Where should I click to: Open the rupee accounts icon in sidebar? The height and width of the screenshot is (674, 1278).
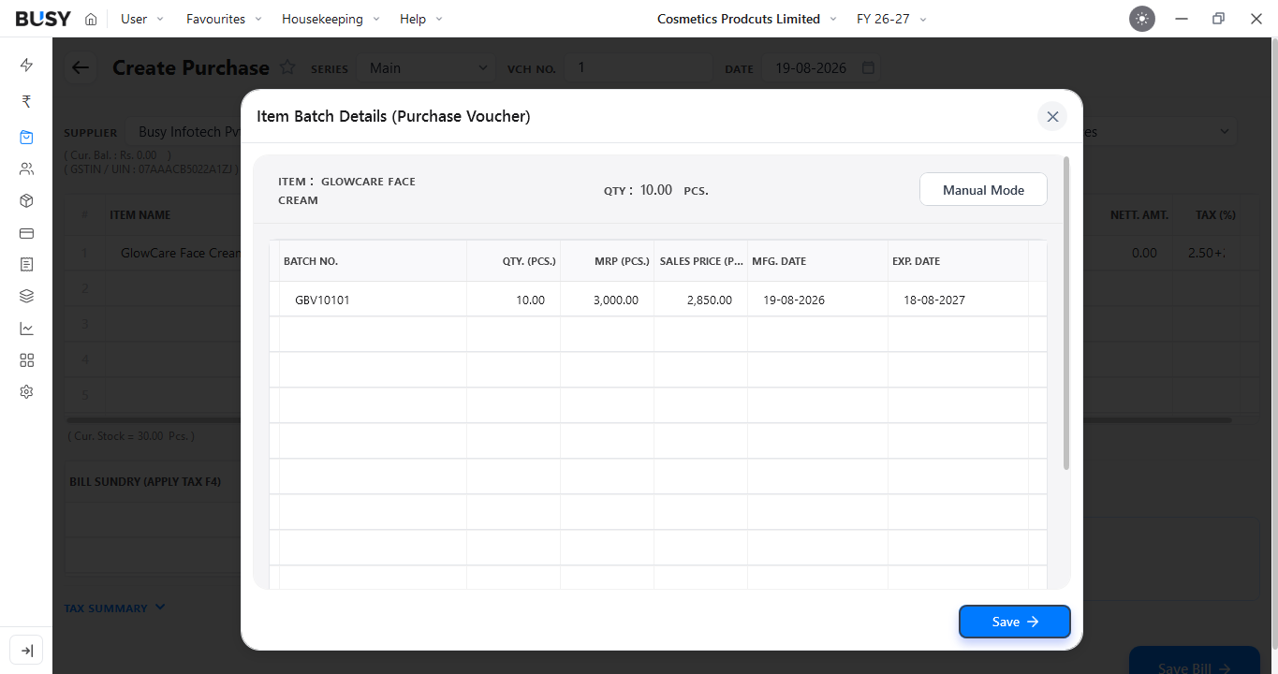click(x=26, y=101)
